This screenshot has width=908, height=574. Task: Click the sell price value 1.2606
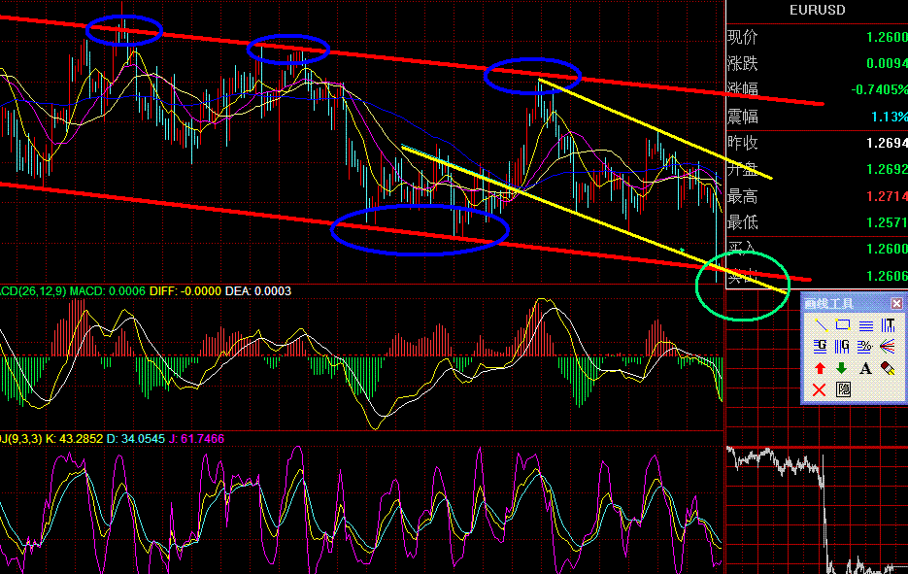click(887, 276)
